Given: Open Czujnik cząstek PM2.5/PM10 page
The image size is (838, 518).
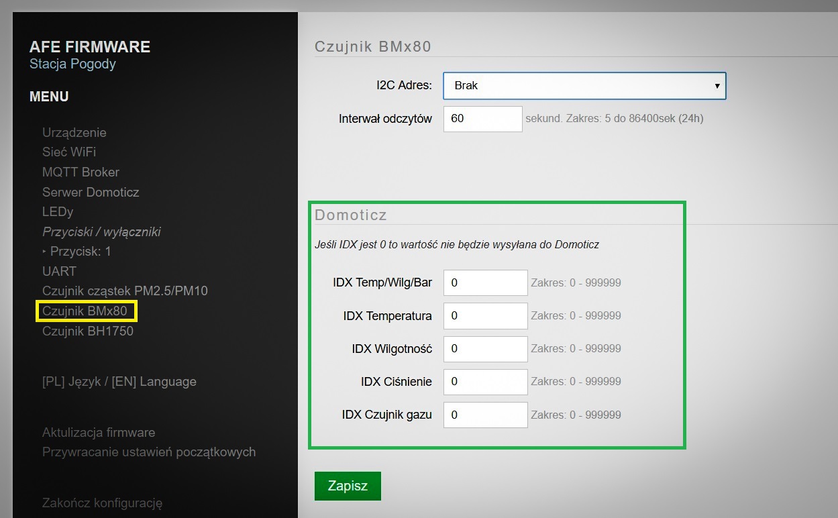Looking at the screenshot, I should (x=125, y=291).
